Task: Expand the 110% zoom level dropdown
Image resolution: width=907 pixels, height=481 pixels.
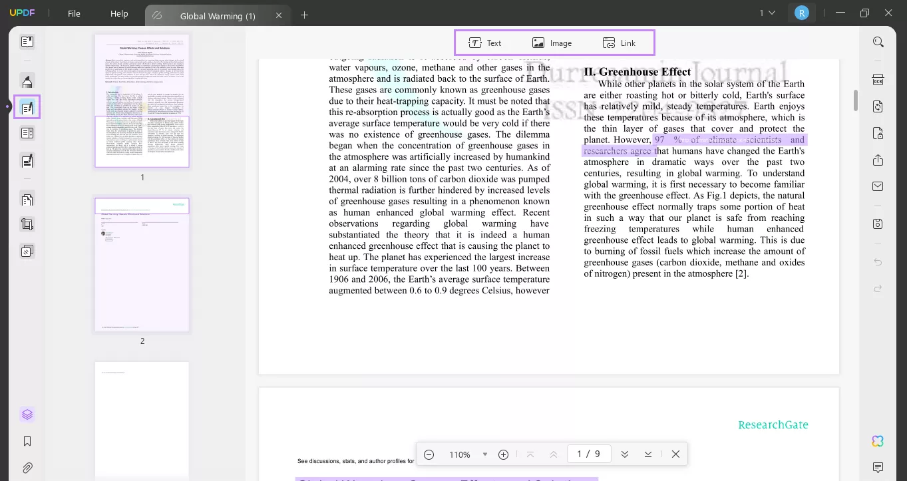Action: click(x=485, y=454)
